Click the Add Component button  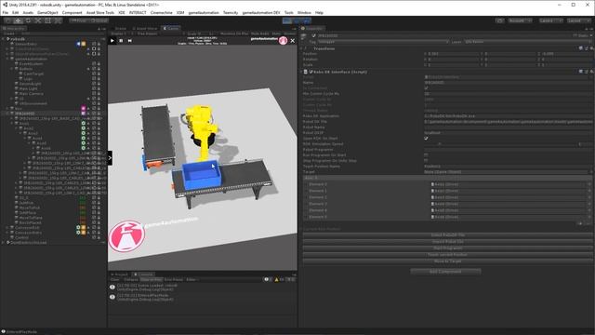pos(445,272)
